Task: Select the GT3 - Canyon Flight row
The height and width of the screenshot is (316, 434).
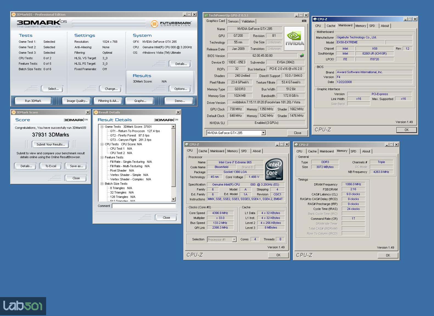Action: (131, 140)
